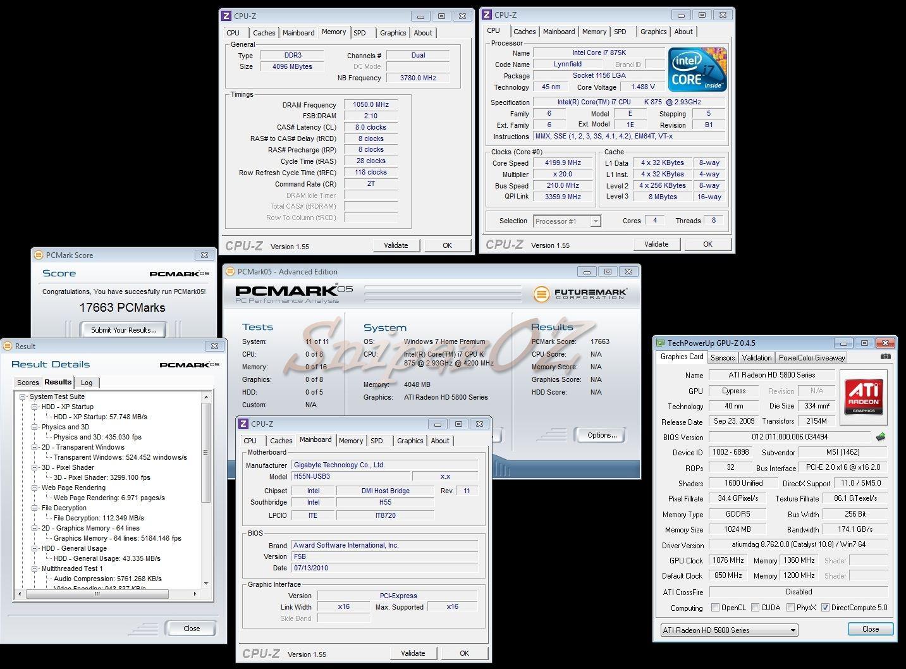Viewport: 906px width, 669px height.
Task: Click Options button in PCMark05
Action: click(602, 435)
